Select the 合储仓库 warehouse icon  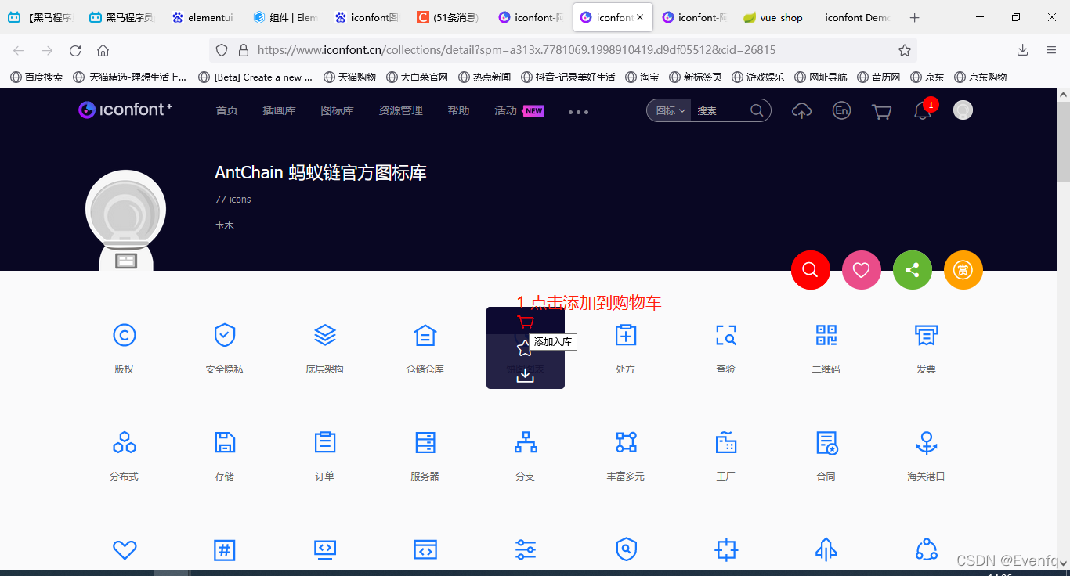tap(425, 335)
